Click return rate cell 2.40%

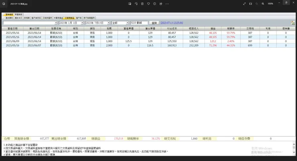pos(231,41)
